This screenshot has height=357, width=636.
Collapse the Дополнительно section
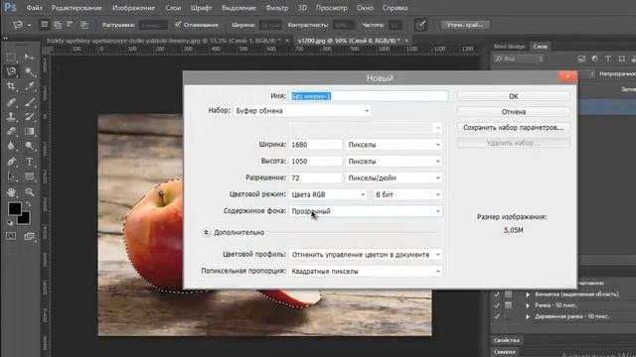tap(206, 232)
